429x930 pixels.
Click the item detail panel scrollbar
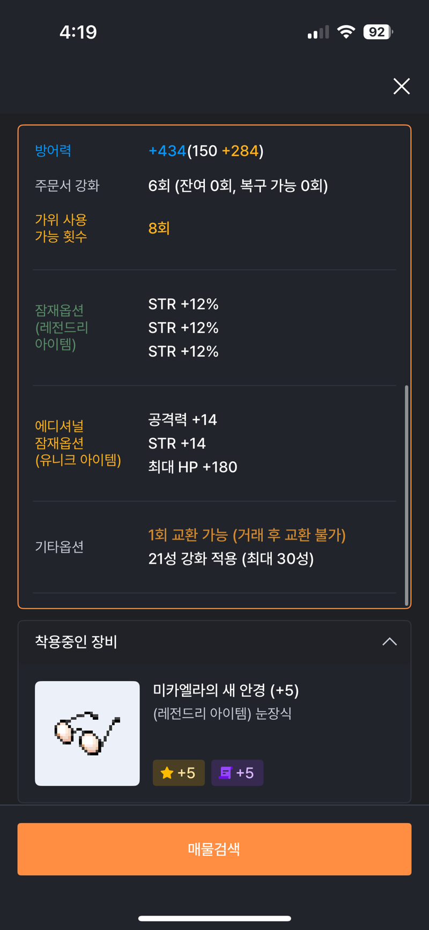[406, 495]
